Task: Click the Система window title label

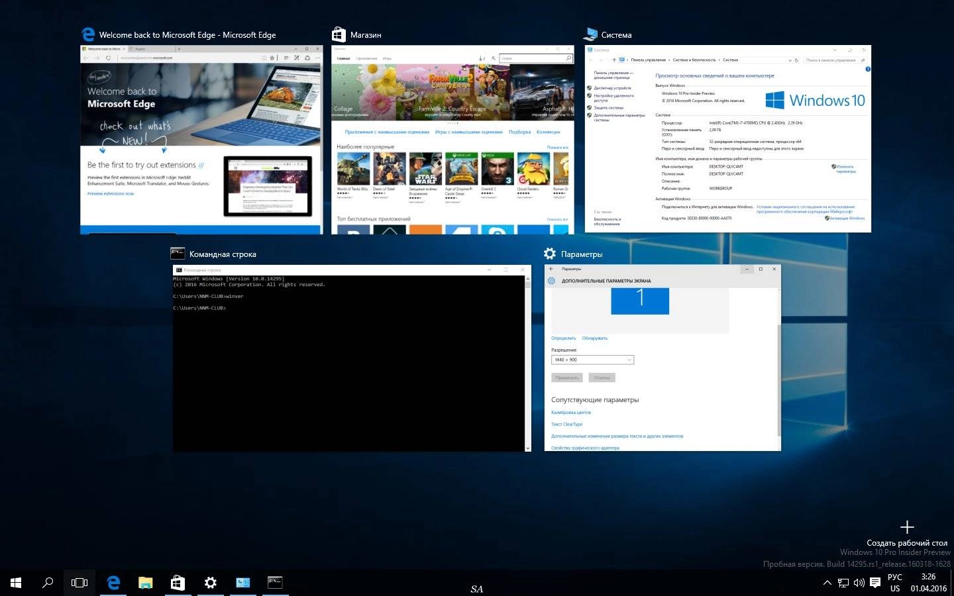Action: [616, 35]
